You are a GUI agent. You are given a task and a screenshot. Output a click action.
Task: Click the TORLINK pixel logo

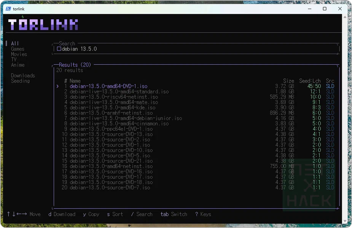tap(43, 24)
